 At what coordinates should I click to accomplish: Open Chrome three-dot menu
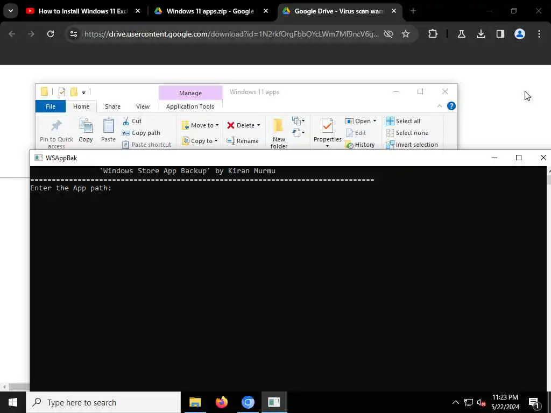coord(539,34)
